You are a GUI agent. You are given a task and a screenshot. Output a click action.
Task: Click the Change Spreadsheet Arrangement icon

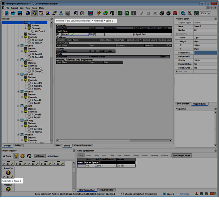[122, 194]
